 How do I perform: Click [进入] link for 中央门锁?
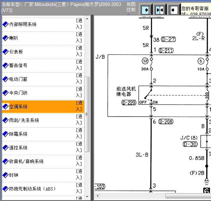[79, 92]
